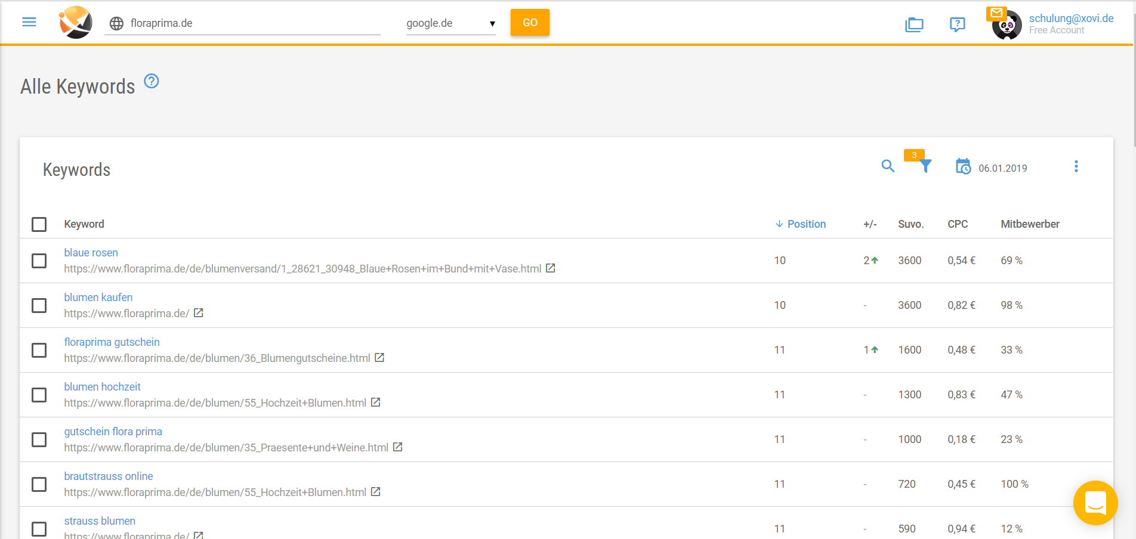The image size is (1136, 539).
Task: Open the help chat bubble icon
Action: (957, 24)
